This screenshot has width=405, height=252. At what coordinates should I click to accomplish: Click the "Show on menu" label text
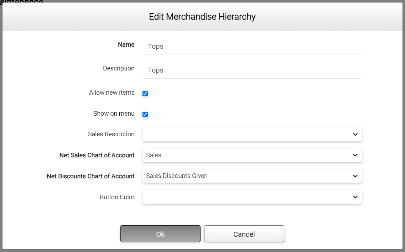pyautogui.click(x=114, y=114)
